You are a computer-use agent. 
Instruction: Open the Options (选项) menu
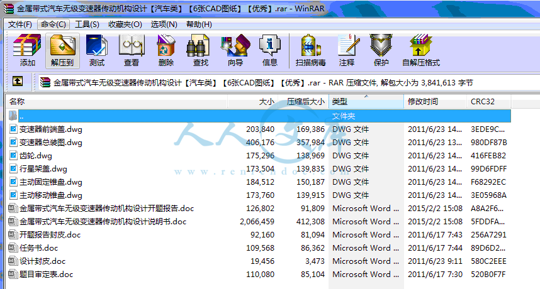(164, 25)
